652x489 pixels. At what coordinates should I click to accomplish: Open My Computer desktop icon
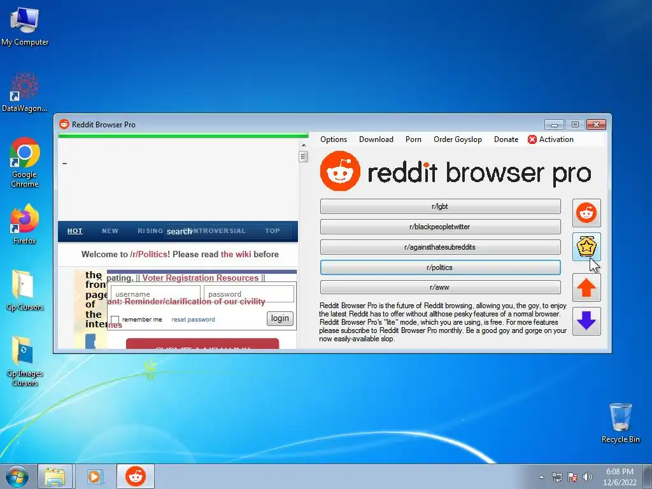pyautogui.click(x=25, y=26)
